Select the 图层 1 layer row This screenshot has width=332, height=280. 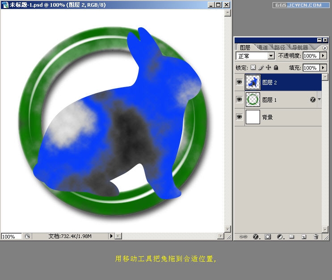(x=278, y=100)
